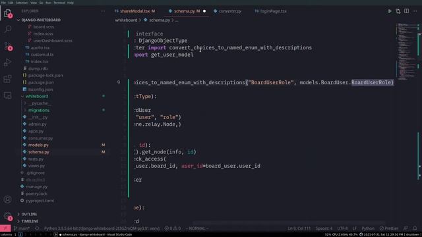Open the Remote Explorer icon
Image resolution: width=422 pixels, height=237 pixels.
click(x=7, y=95)
